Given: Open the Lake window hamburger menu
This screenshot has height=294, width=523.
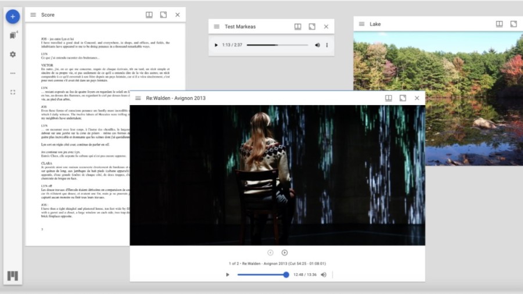Looking at the screenshot, I should pyautogui.click(x=361, y=24).
